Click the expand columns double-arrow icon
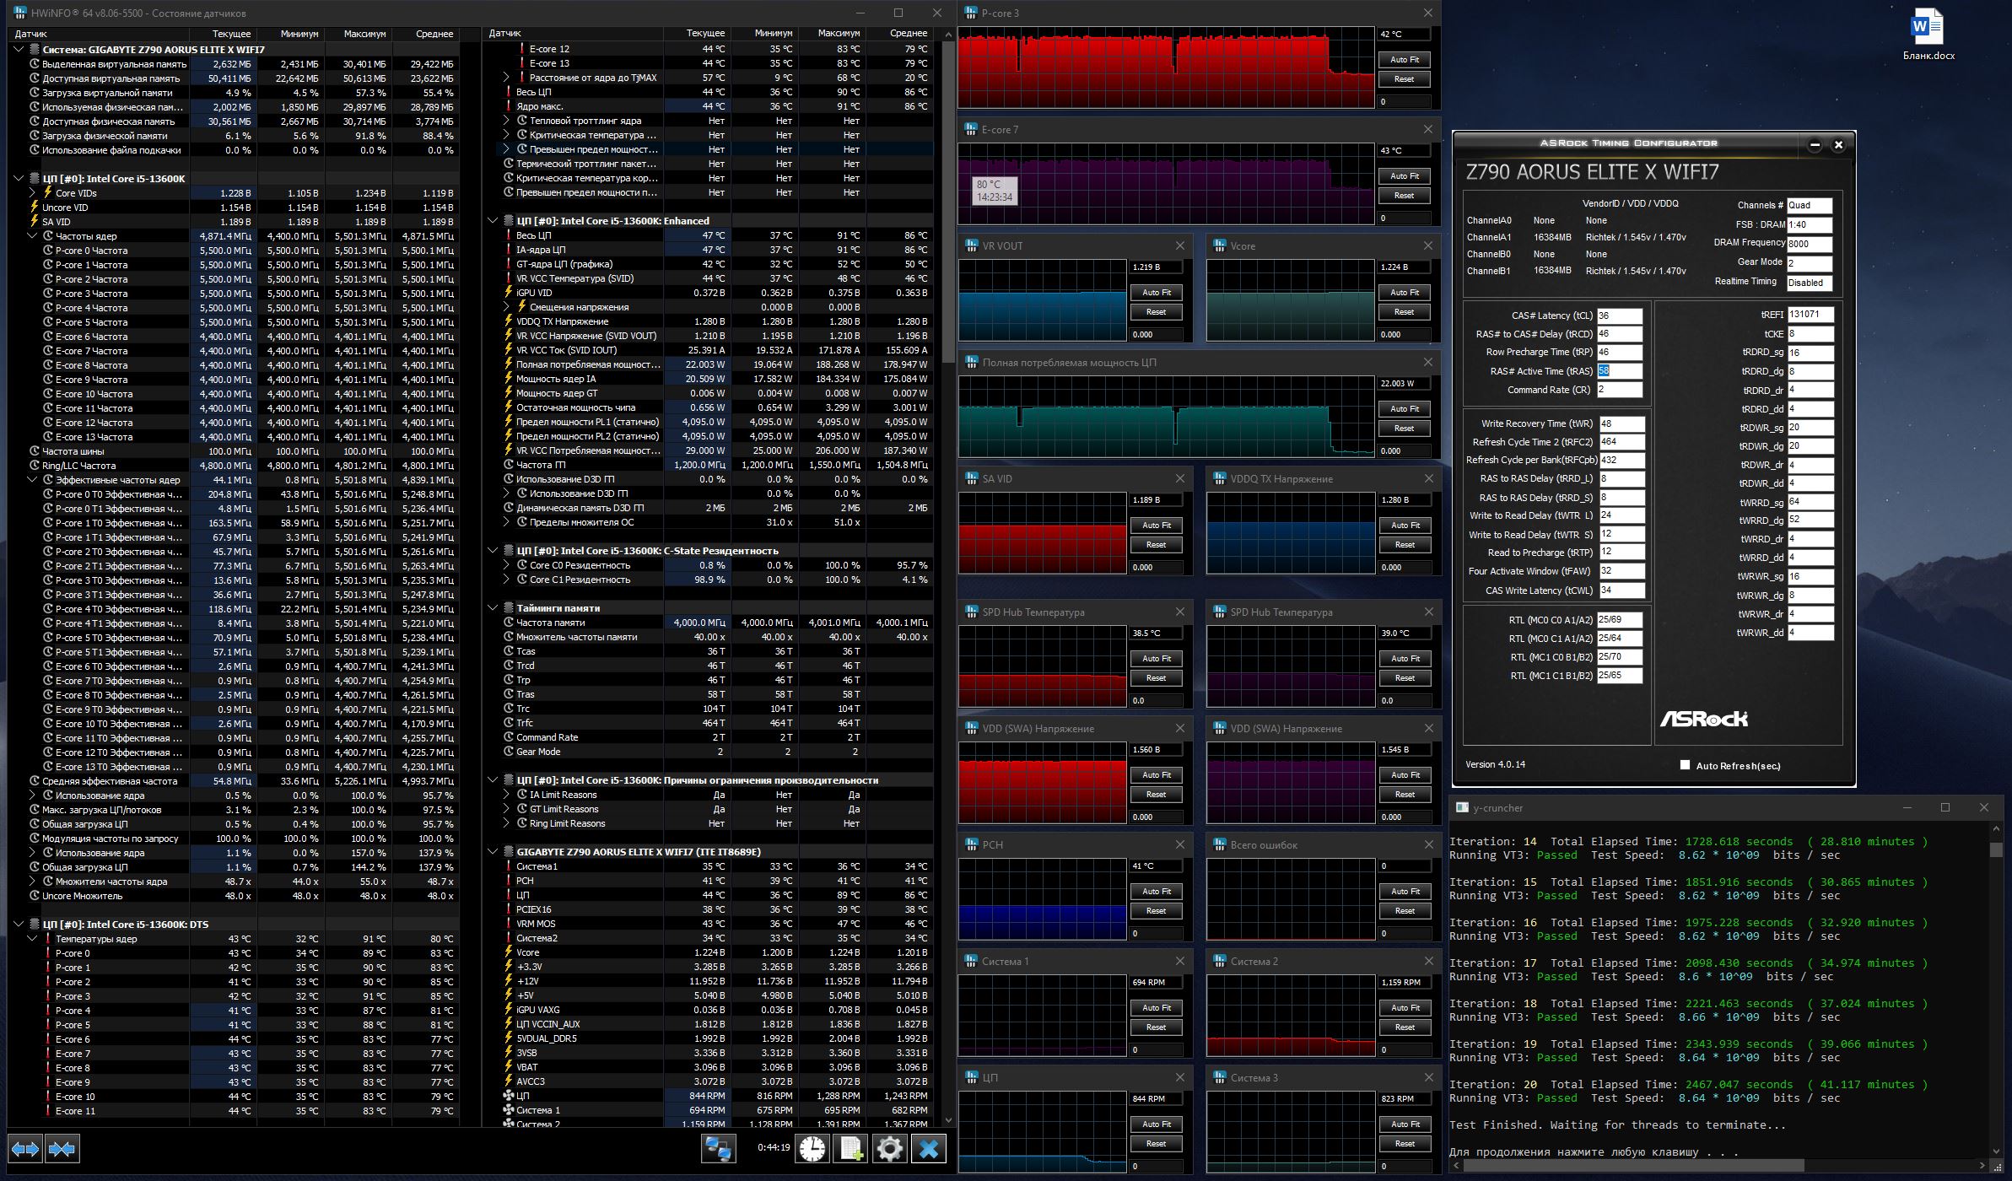Viewport: 2012px width, 1181px height. [x=25, y=1149]
